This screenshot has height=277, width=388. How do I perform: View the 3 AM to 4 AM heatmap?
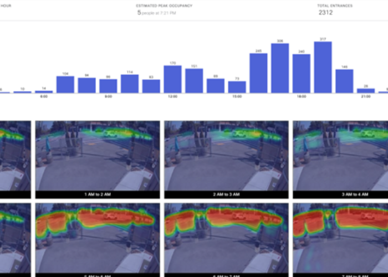point(340,157)
